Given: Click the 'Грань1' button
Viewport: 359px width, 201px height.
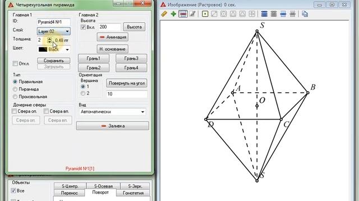Looking at the screenshot, I should tap(94, 58).
